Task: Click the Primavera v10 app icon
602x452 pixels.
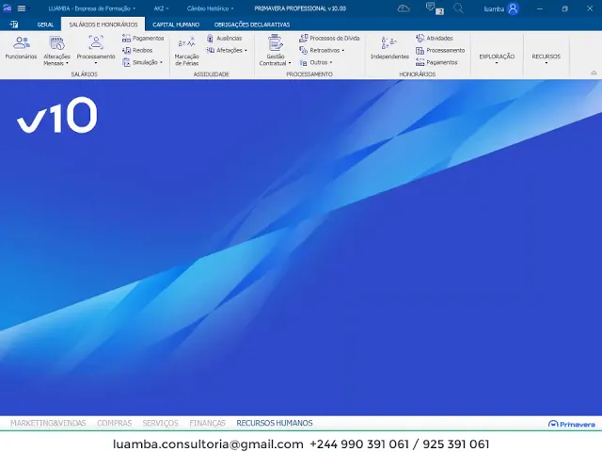Action: 7,8
